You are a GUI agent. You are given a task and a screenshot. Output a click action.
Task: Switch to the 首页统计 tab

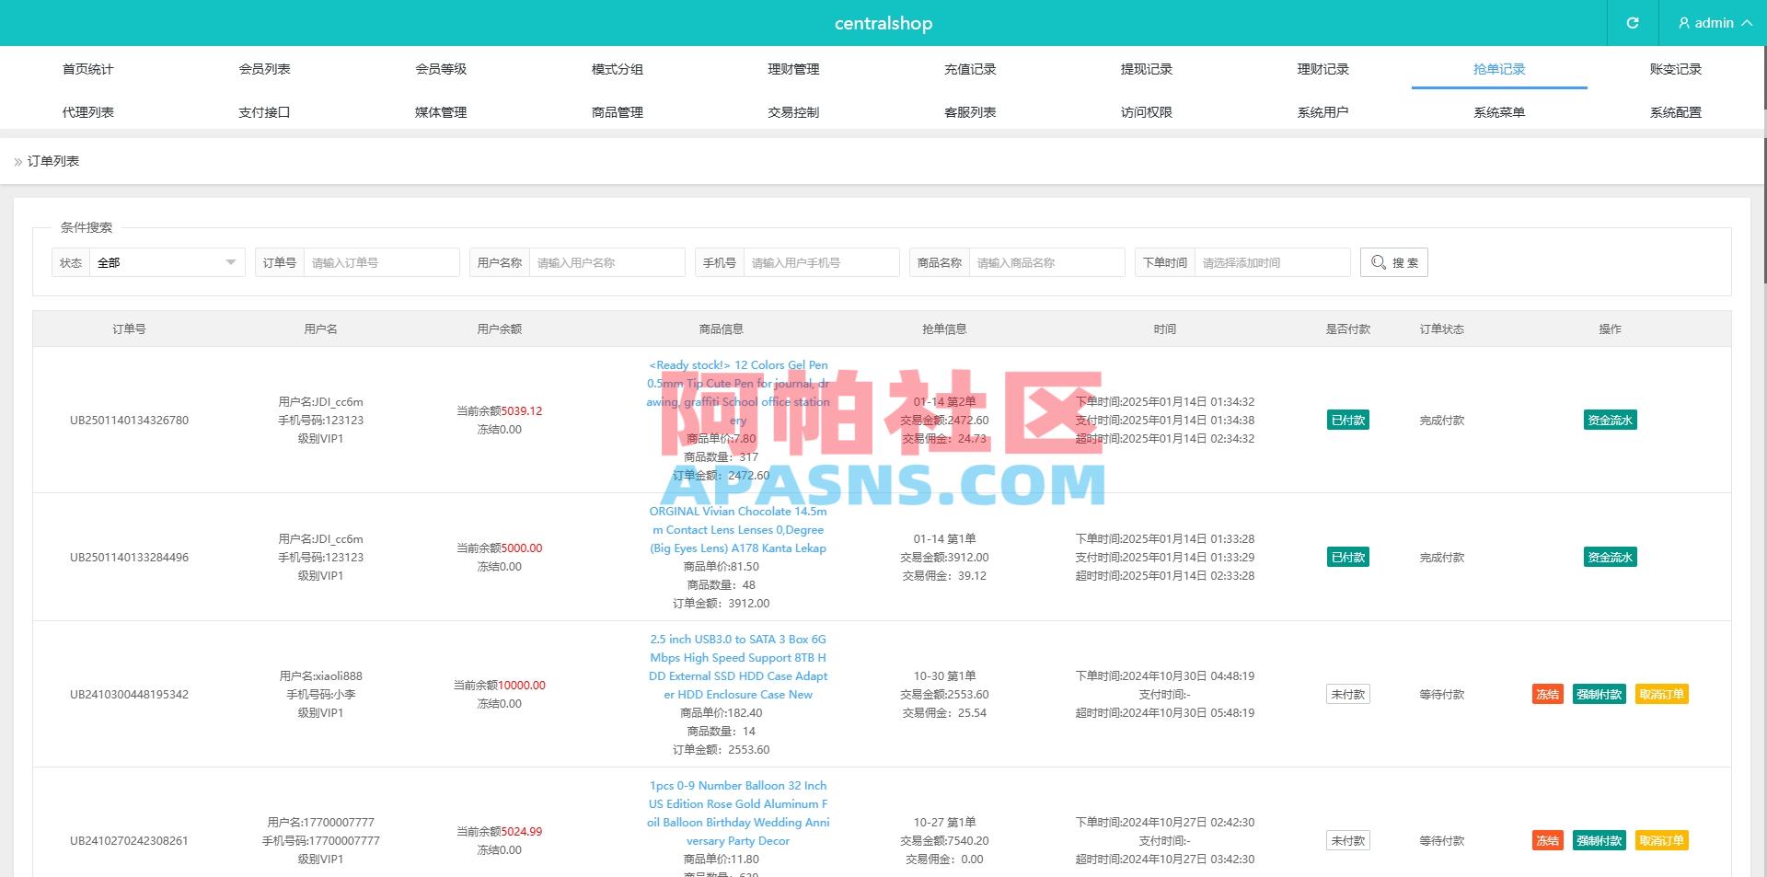pos(88,68)
